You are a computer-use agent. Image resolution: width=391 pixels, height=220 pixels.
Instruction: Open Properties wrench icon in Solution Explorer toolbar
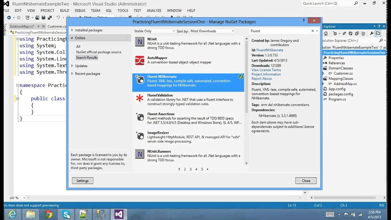click(x=372, y=34)
